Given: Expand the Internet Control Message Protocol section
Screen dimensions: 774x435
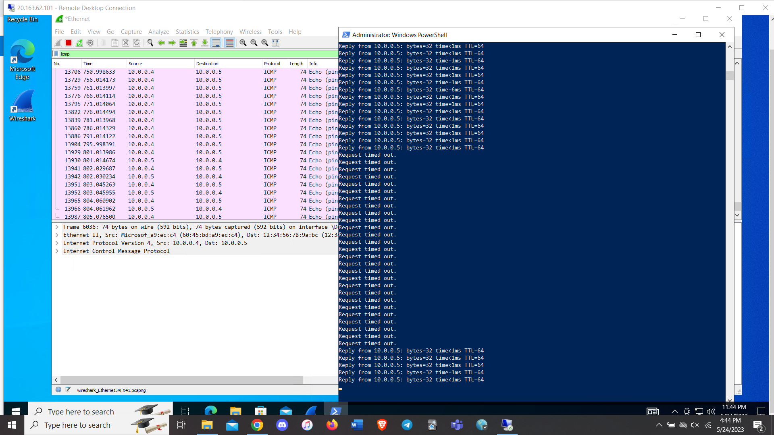Looking at the screenshot, I should point(56,251).
